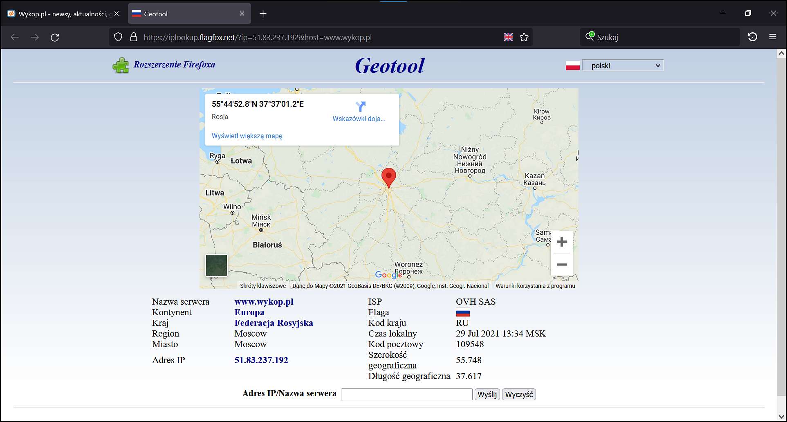Open the history clock toolbar icon

pyautogui.click(x=752, y=37)
